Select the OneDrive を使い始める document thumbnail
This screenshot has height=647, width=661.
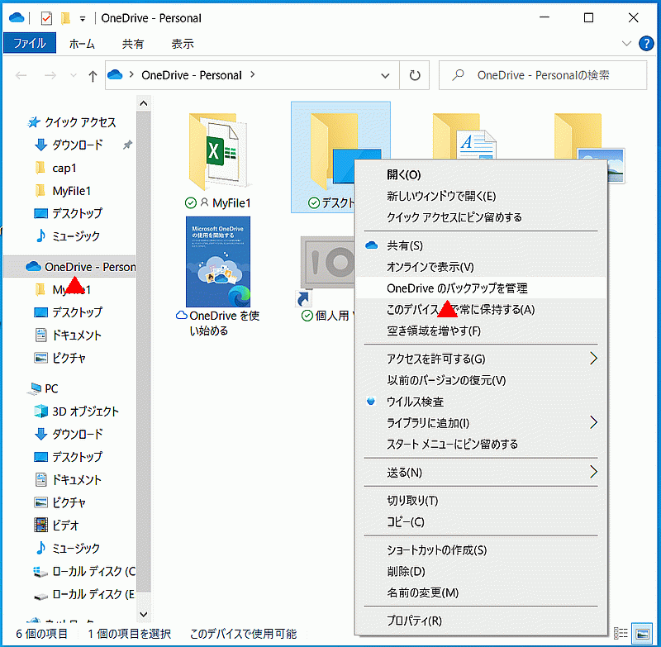click(x=218, y=262)
